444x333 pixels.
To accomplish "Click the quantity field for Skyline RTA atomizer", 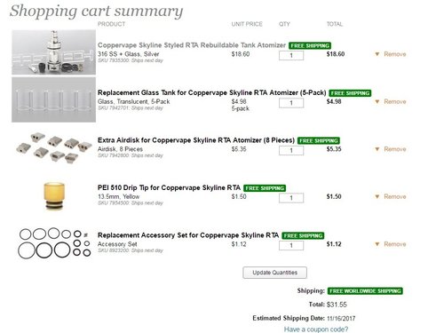I will coord(291,55).
